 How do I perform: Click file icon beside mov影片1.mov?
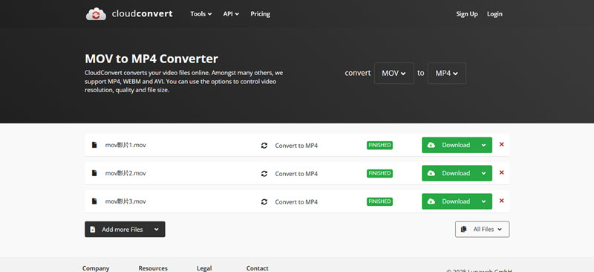94,145
